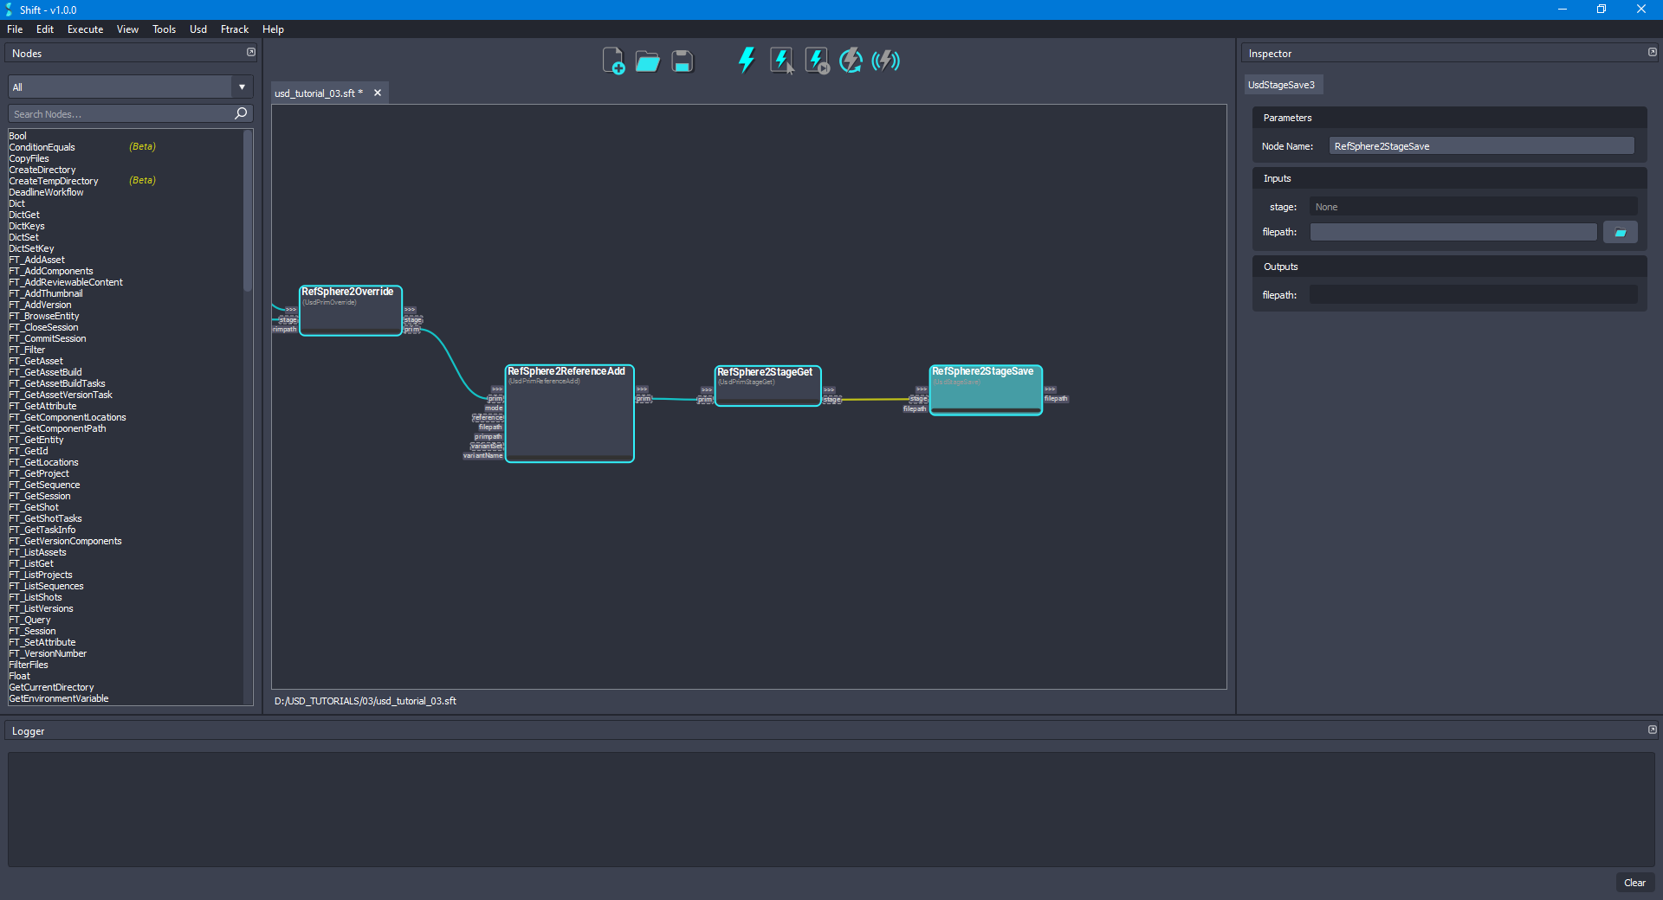
Task: Open an existing graph file
Action: 648,61
